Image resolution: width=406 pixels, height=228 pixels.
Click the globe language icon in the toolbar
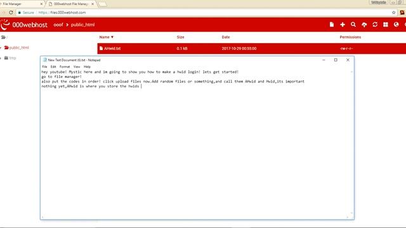point(396,25)
